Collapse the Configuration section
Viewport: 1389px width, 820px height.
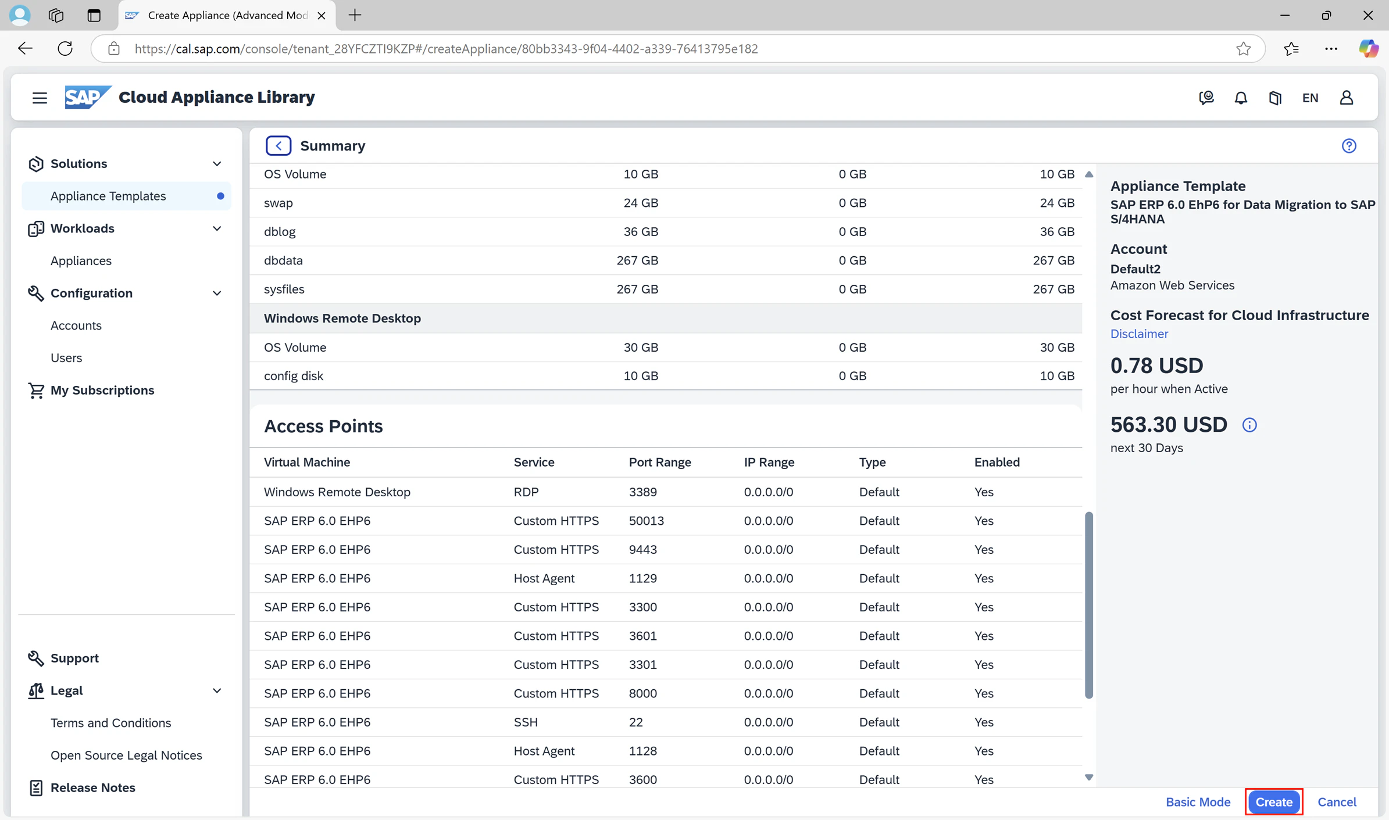(x=217, y=293)
